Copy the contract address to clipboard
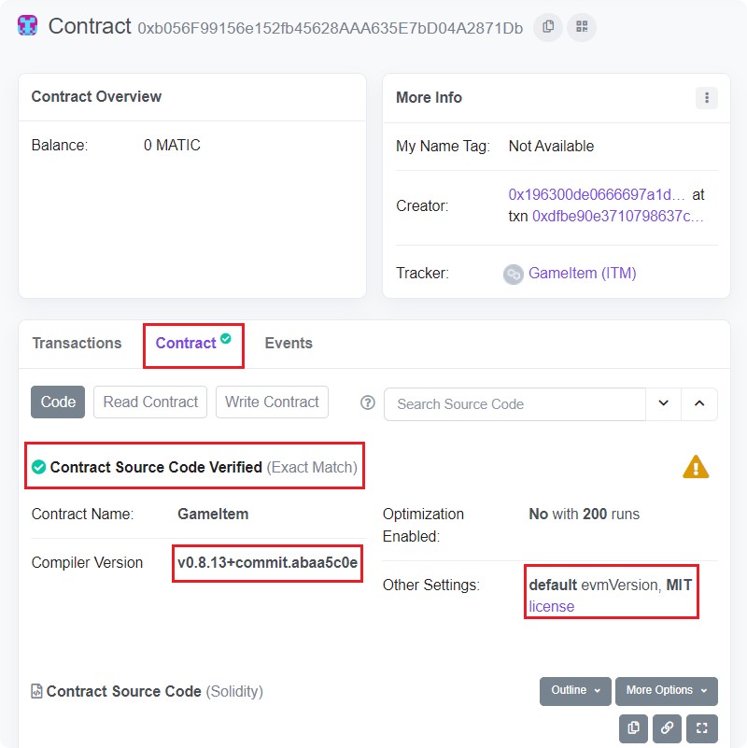 [548, 27]
